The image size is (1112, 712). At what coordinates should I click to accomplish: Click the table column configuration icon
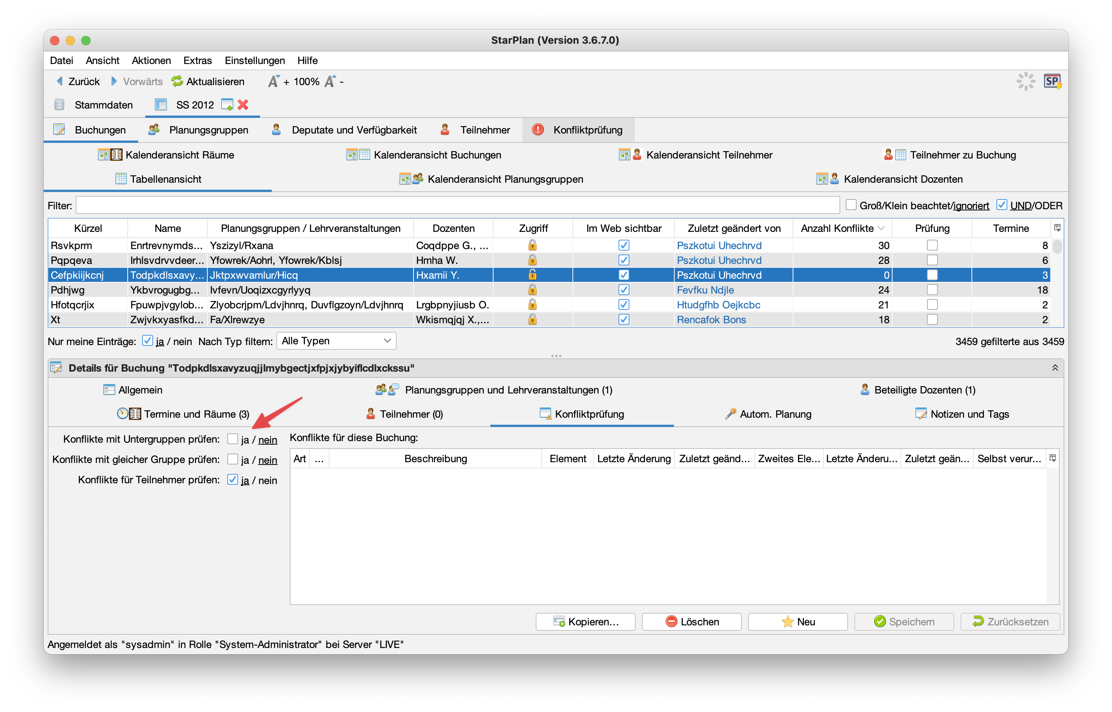1057,228
